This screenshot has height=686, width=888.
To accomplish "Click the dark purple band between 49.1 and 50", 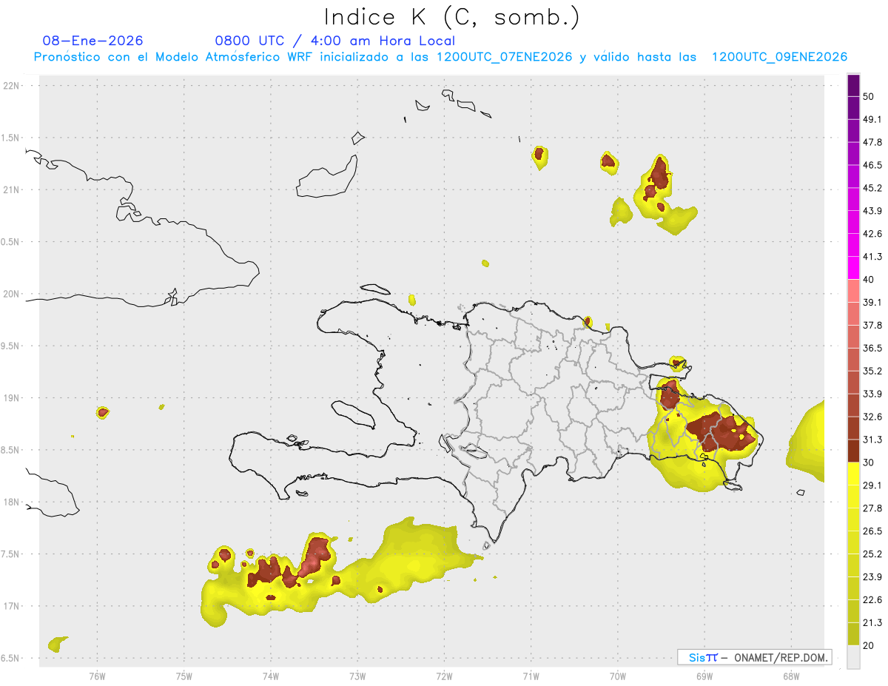I will [853, 107].
